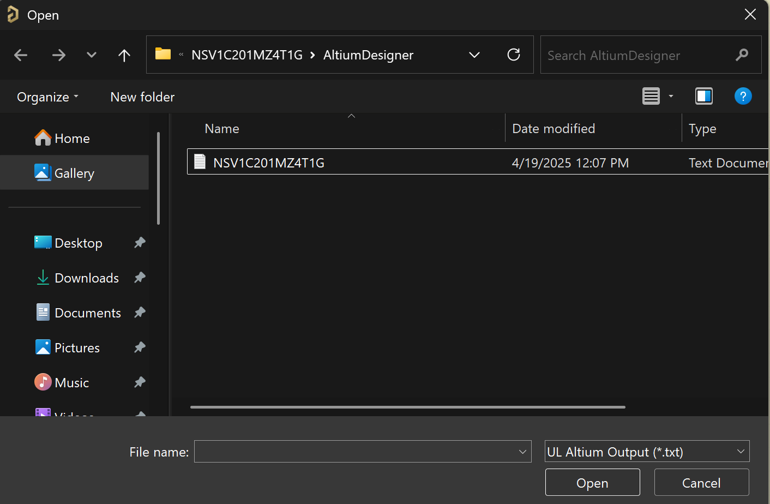Go forward using the right arrow
The width and height of the screenshot is (770, 504).
point(59,55)
